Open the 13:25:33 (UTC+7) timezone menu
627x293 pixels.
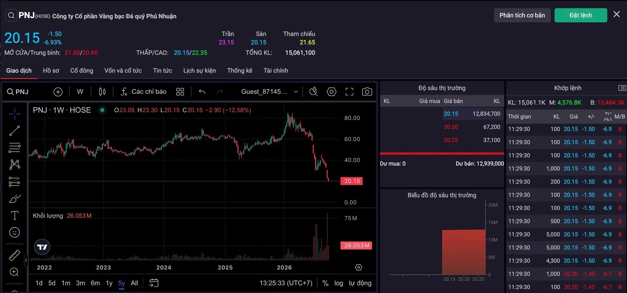[286, 283]
